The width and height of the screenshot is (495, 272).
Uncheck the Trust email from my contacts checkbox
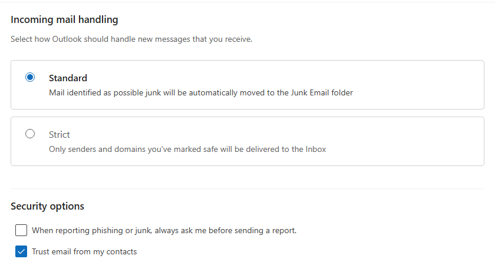21,251
